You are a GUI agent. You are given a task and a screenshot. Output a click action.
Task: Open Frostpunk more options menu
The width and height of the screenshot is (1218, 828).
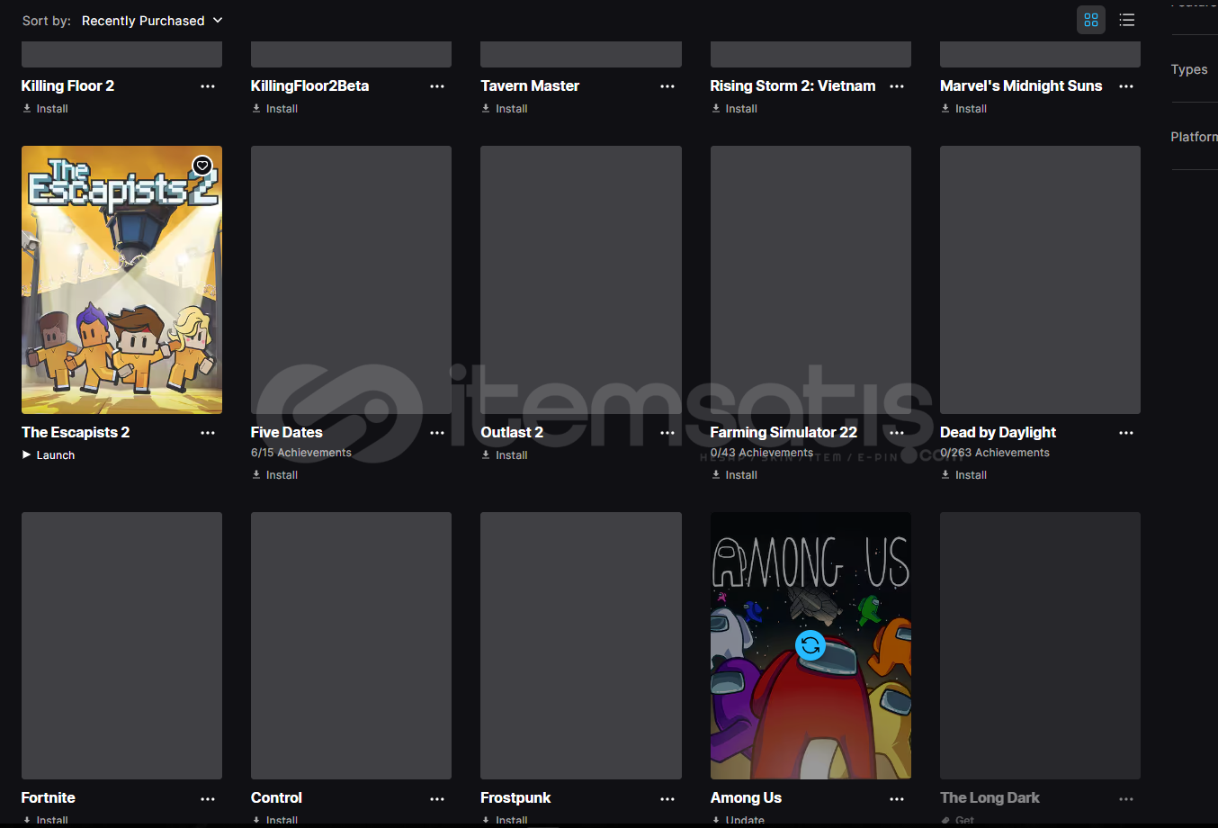click(x=667, y=799)
